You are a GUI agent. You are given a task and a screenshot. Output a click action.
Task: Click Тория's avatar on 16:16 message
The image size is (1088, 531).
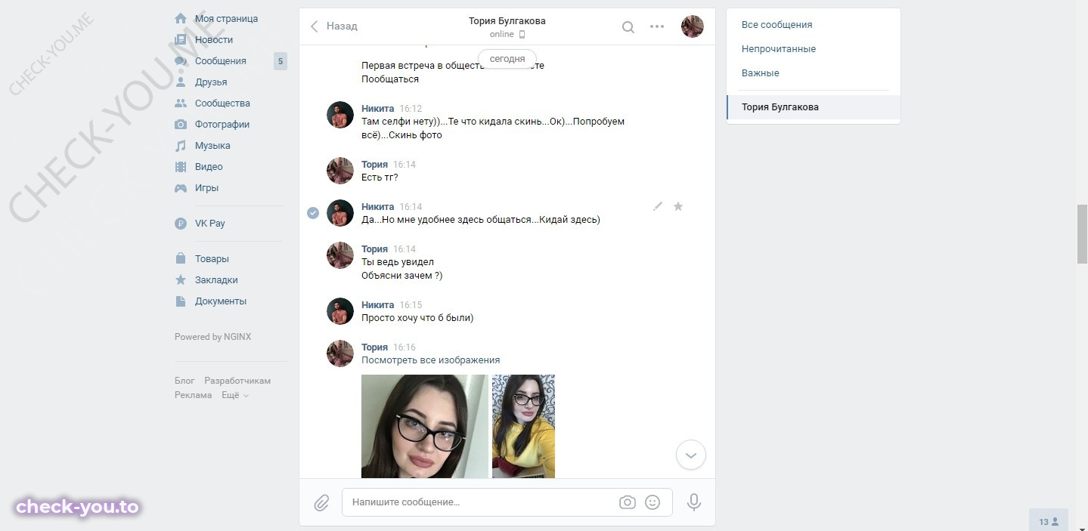340,354
